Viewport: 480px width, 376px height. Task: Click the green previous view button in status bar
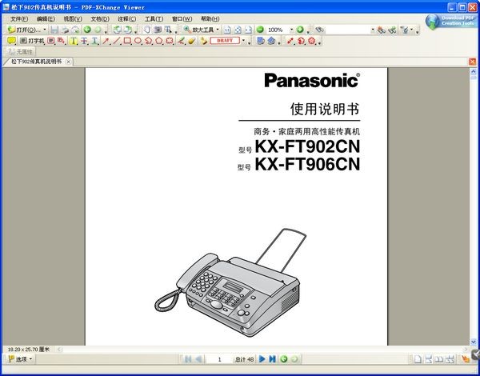[284, 359]
